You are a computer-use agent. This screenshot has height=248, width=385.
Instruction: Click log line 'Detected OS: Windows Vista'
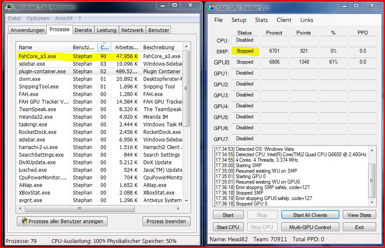[253, 149]
